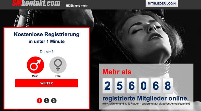201x111 pixels.
Task: Click the counter tile showing digit 2
Action: click(x=107, y=86)
